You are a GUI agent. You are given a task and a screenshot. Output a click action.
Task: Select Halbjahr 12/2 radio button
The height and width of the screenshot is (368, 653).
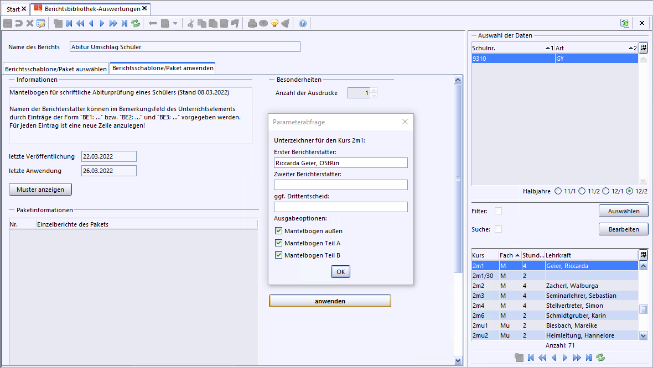coord(629,191)
